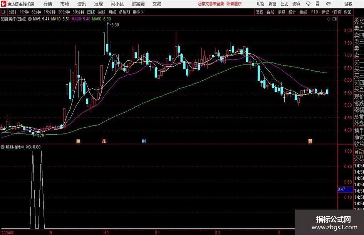This screenshot has height=235, width=364.
Task: Click the 统计 statistics button
Action: click(x=292, y=12)
